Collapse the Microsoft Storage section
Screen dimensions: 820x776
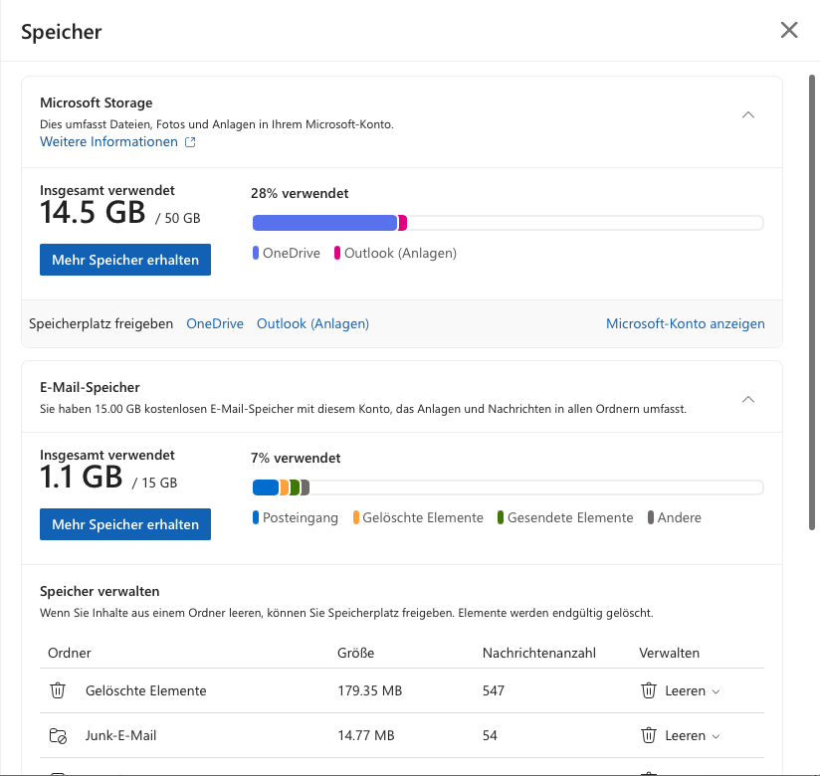pyautogui.click(x=748, y=114)
